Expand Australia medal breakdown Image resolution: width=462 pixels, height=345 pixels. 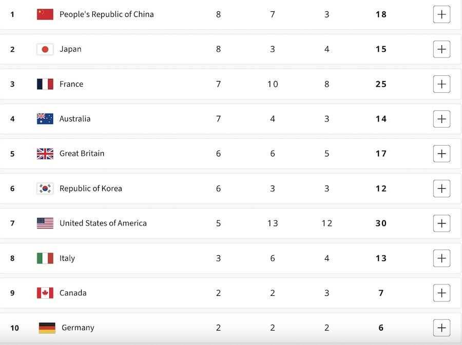click(441, 119)
